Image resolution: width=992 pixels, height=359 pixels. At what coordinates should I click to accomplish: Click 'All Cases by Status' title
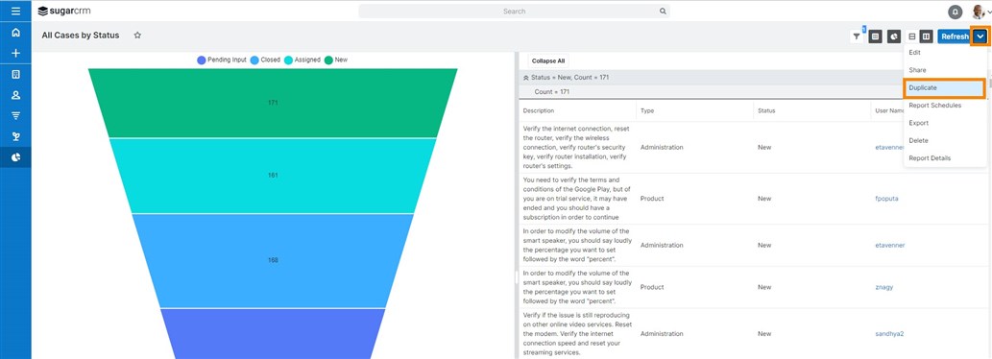pos(81,36)
